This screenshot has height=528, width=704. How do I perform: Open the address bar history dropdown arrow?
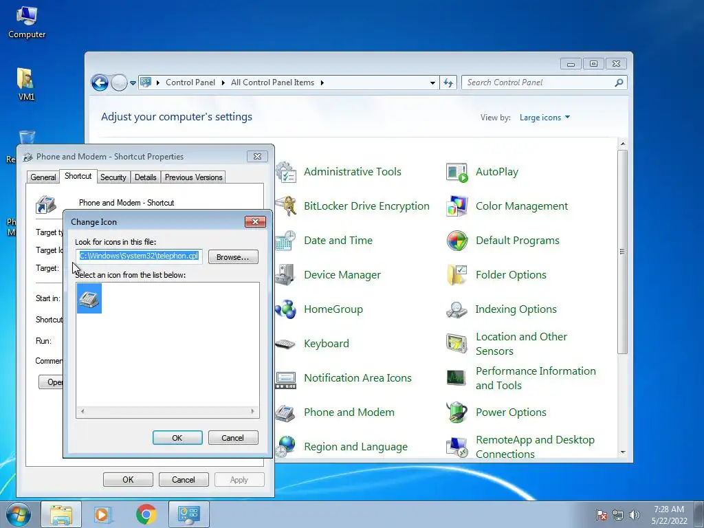432,82
